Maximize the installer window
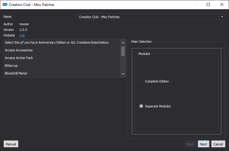This screenshot has width=229, height=151. click(x=208, y=4)
